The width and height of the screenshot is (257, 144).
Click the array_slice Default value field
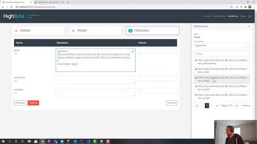[158, 78]
